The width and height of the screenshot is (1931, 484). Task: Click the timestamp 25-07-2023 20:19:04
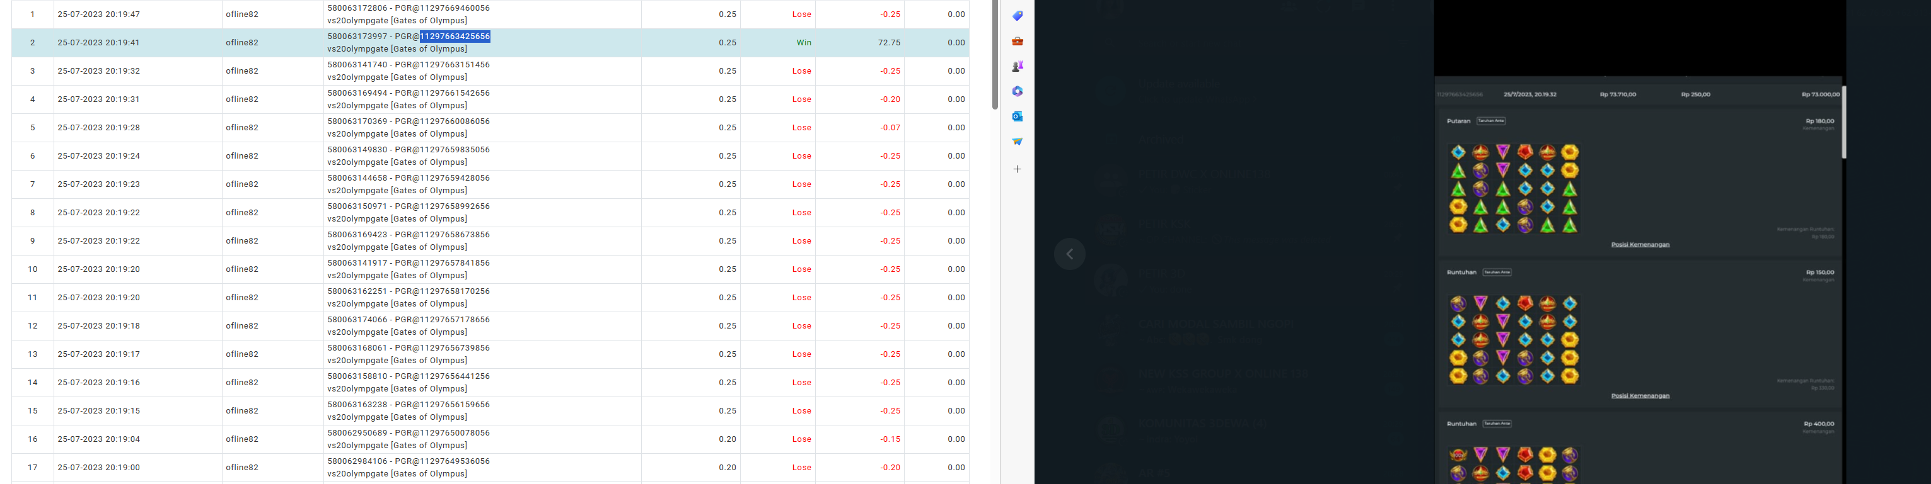(99, 439)
